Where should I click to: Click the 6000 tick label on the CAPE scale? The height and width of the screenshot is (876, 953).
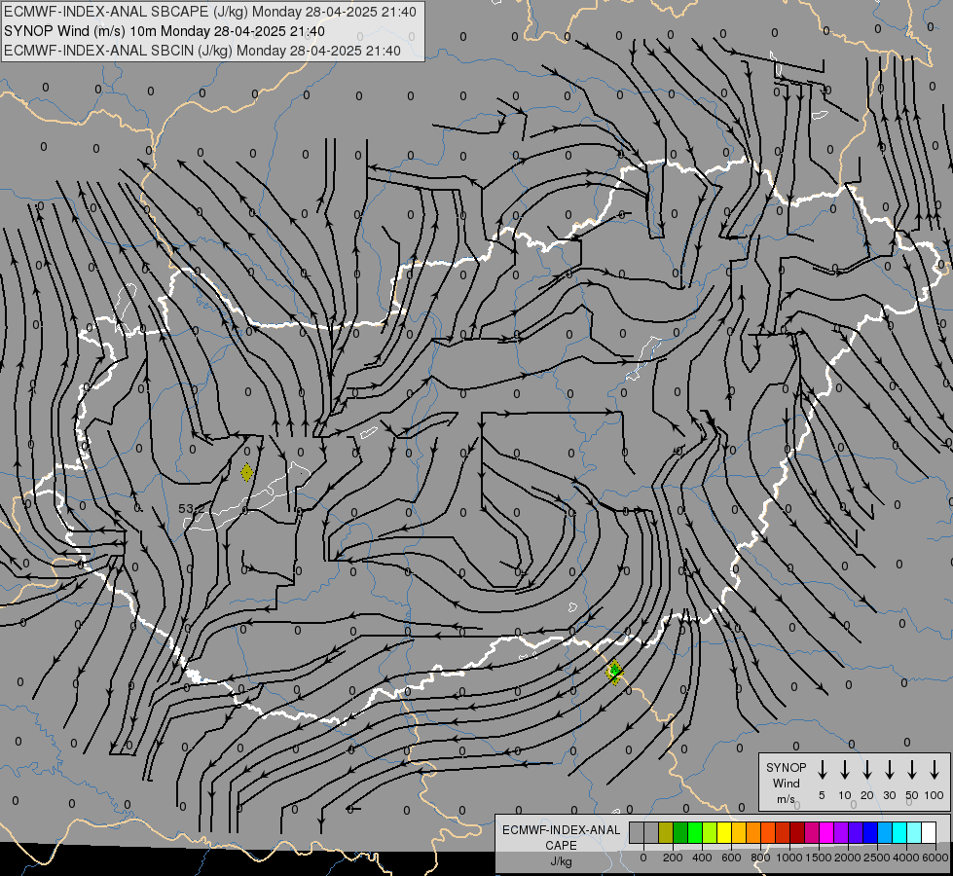click(x=935, y=858)
